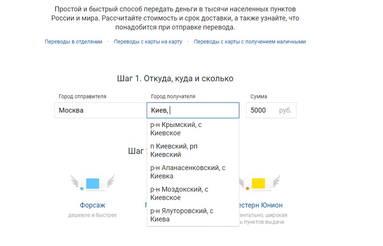
Task: Click the Город получателя label
Action: coord(173,97)
